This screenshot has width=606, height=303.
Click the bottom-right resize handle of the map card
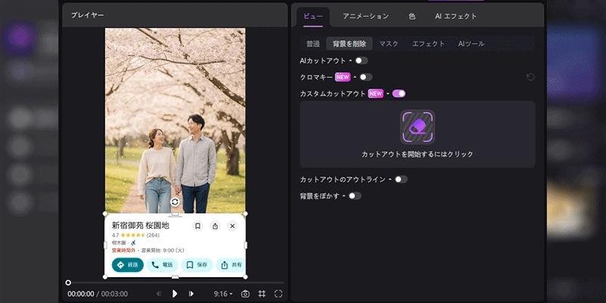(245, 276)
